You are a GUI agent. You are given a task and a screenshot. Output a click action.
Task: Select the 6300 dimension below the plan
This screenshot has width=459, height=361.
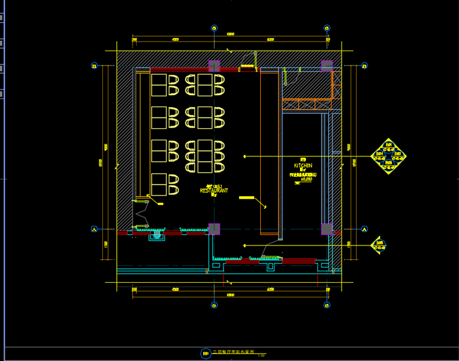270,289
